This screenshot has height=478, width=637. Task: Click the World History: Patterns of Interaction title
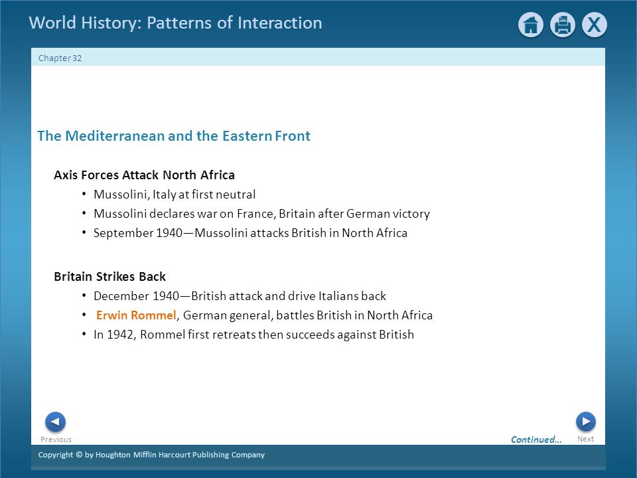coord(175,23)
